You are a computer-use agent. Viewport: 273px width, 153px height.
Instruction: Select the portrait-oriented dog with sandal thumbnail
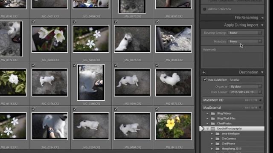point(91,82)
